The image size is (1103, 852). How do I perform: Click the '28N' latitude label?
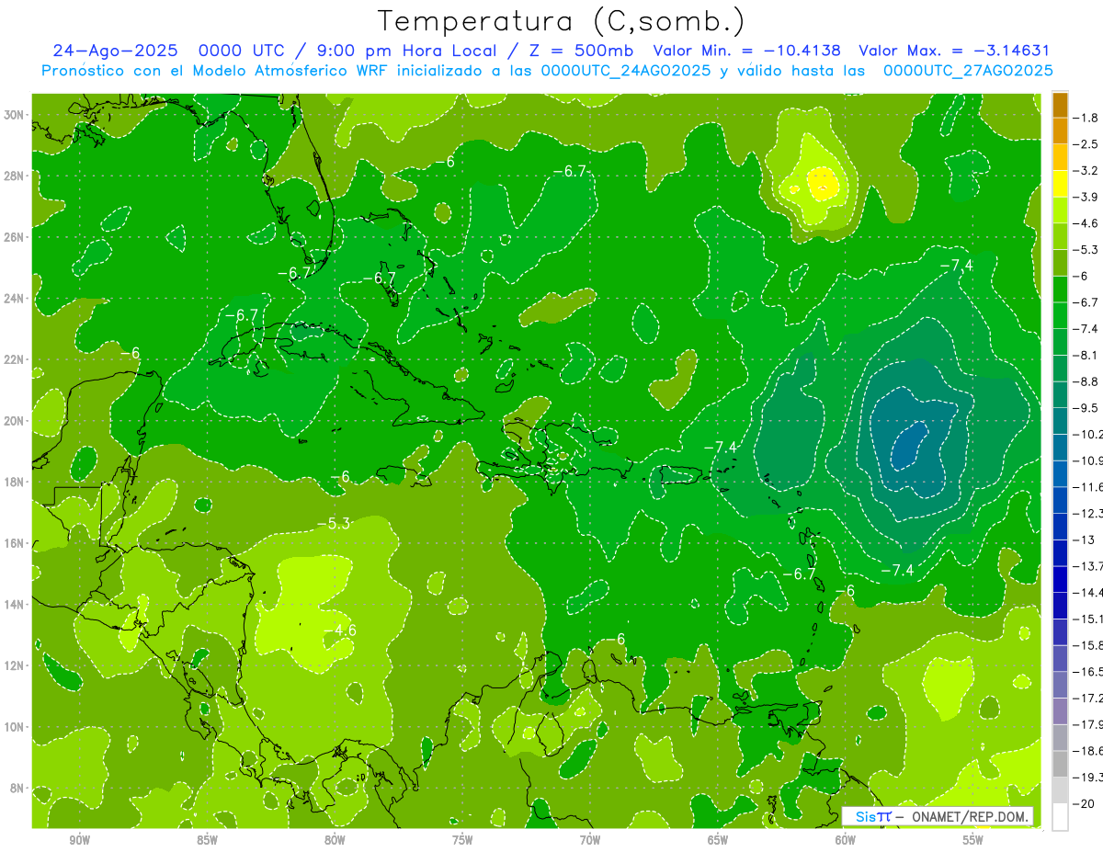tap(14, 176)
